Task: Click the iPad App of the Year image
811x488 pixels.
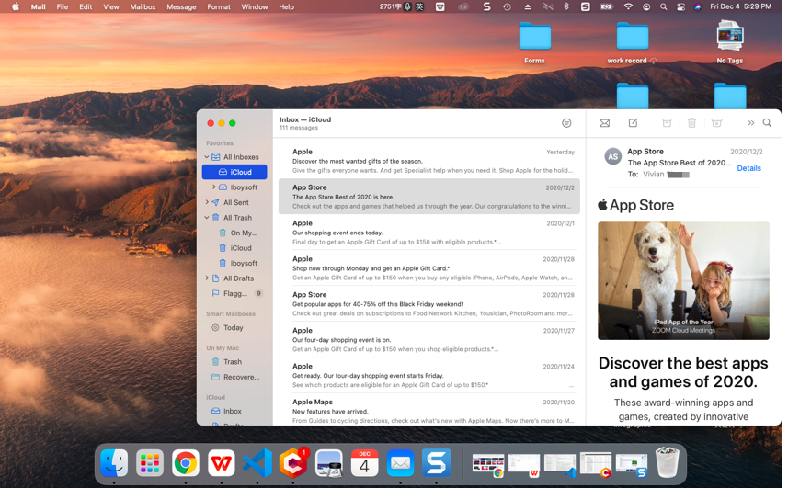Action: click(x=683, y=280)
